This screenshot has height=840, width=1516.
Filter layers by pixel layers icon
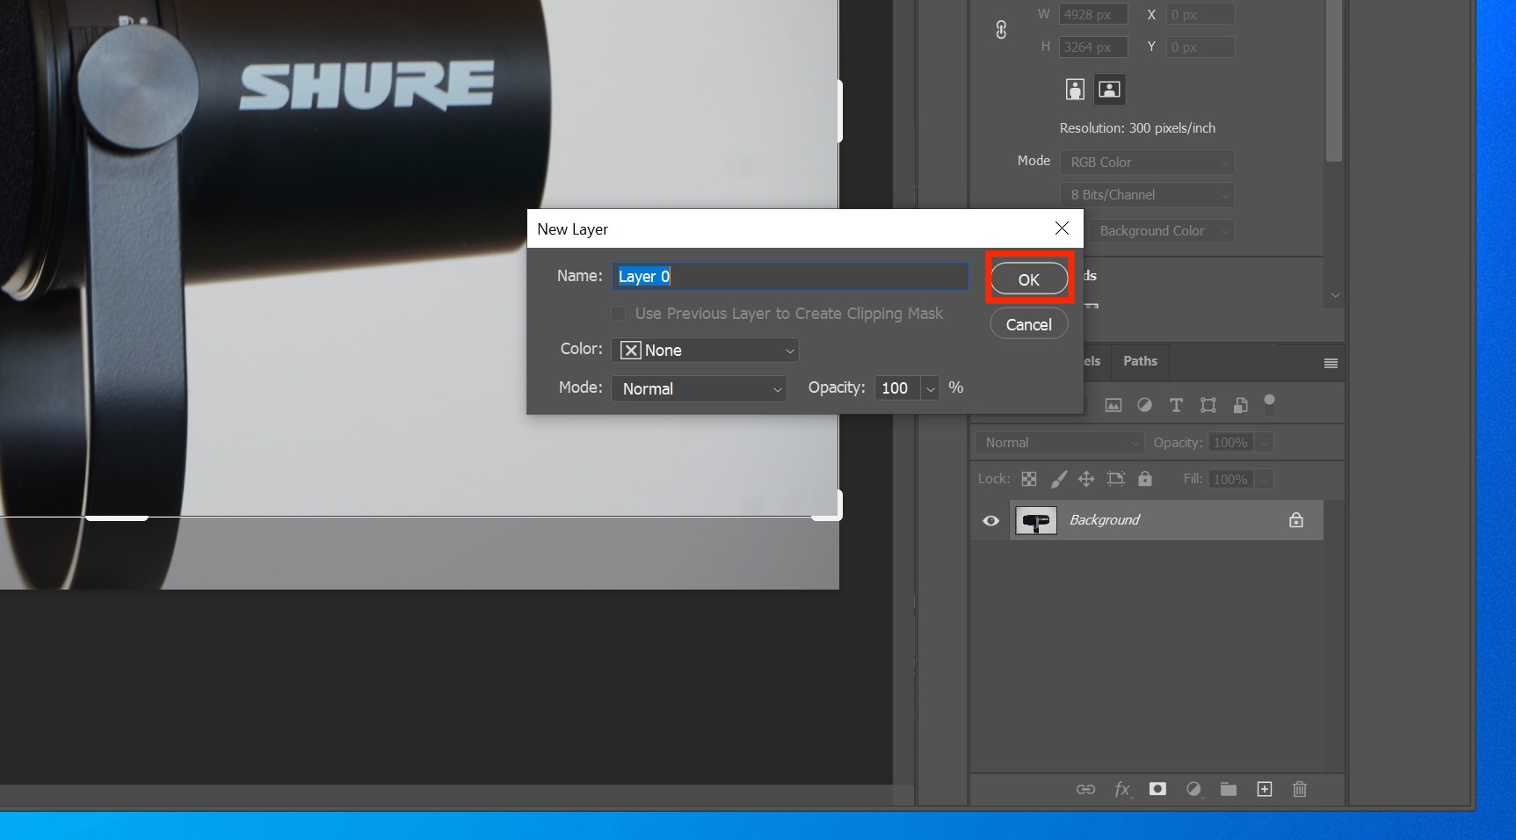(1113, 405)
